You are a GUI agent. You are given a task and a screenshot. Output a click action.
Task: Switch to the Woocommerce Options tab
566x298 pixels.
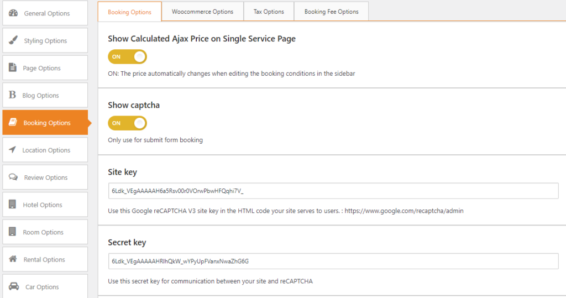click(202, 12)
